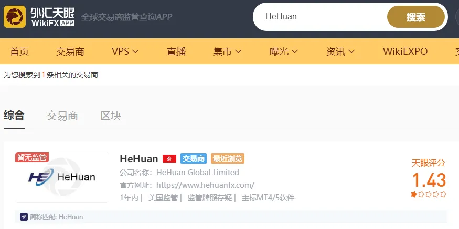Click the Hong Kong flag icon
The image size is (459, 229).
coord(169,158)
